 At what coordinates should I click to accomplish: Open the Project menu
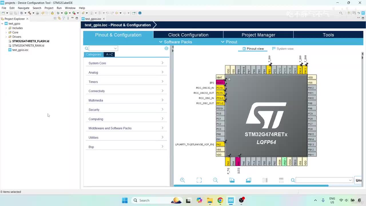pos(49,8)
